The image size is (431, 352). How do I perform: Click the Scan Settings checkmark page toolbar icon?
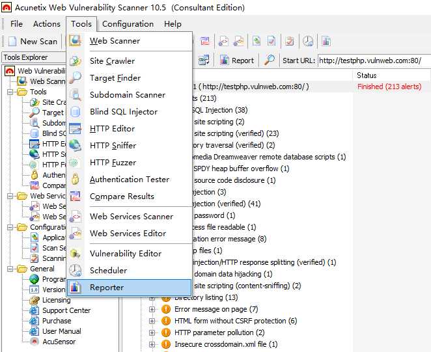pyautogui.click(x=271, y=41)
